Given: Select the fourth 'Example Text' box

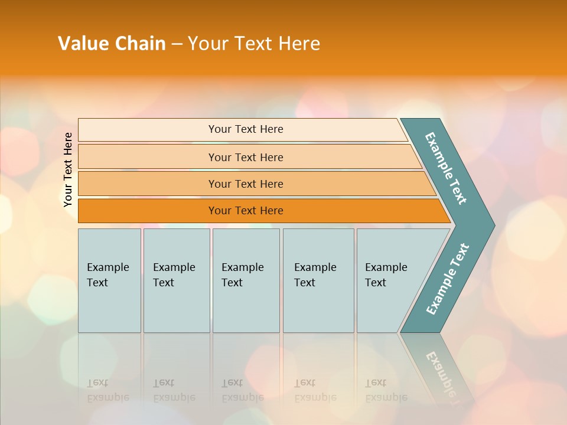Looking at the screenshot, I should [x=318, y=280].
